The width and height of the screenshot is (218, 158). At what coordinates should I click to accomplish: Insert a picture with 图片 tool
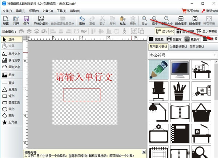8,75
